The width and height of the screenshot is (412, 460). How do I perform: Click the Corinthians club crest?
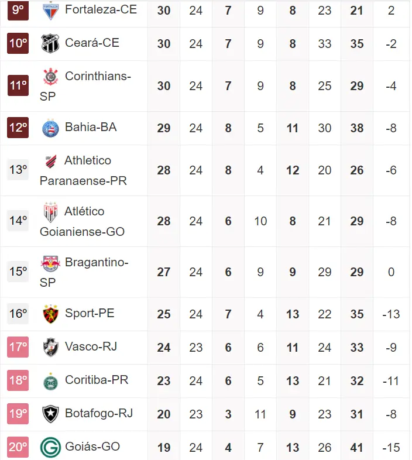[x=50, y=77]
